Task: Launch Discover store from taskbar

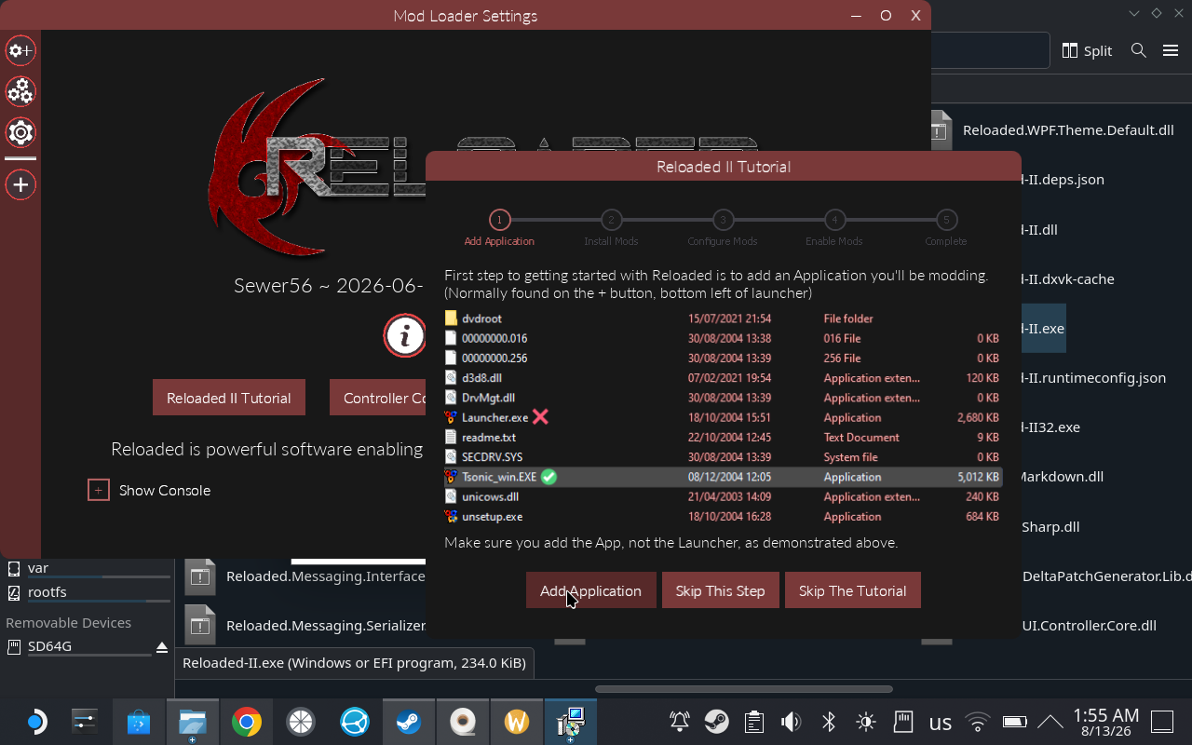Action: (139, 722)
